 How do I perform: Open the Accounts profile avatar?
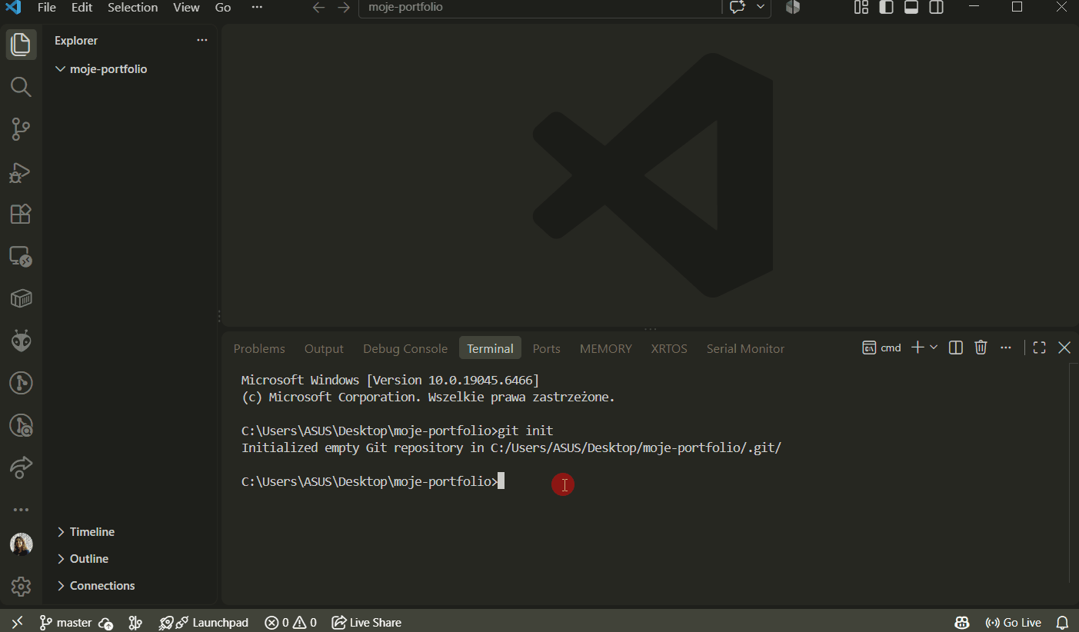pos(21,544)
